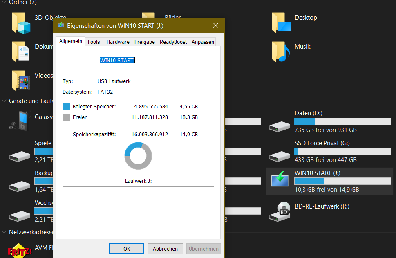Viewport: 396px width, 258px height.
Task: Close the Eigenschaften dialog
Action: pyautogui.click(x=216, y=25)
